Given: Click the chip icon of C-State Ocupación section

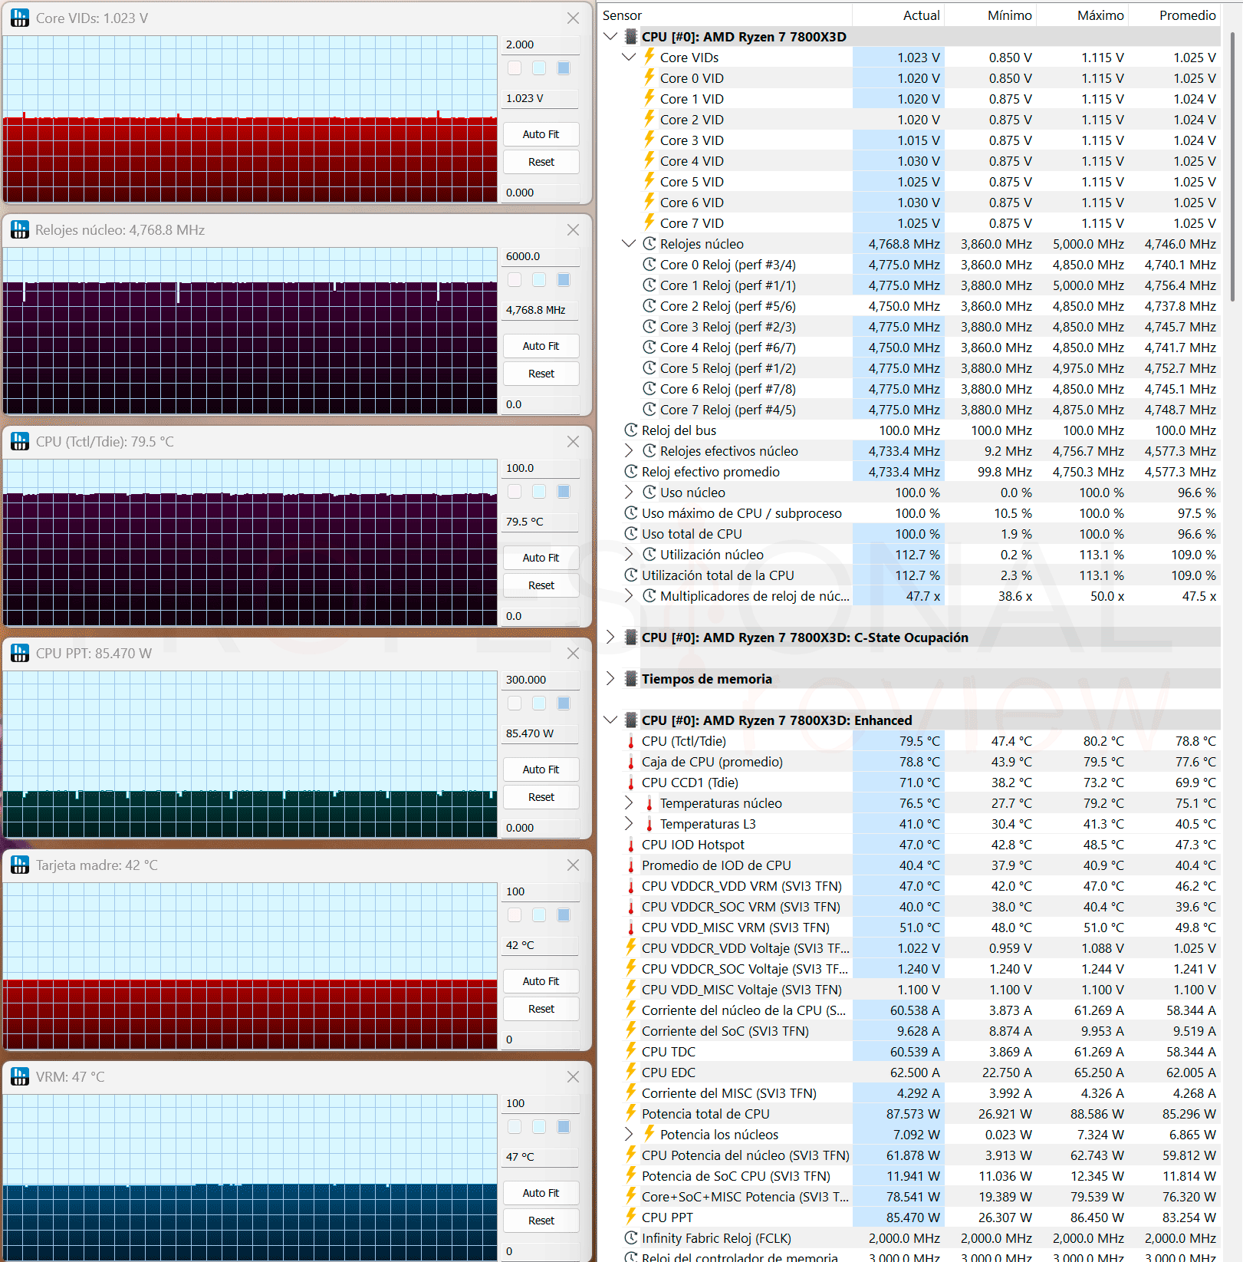Looking at the screenshot, I should pos(631,637).
